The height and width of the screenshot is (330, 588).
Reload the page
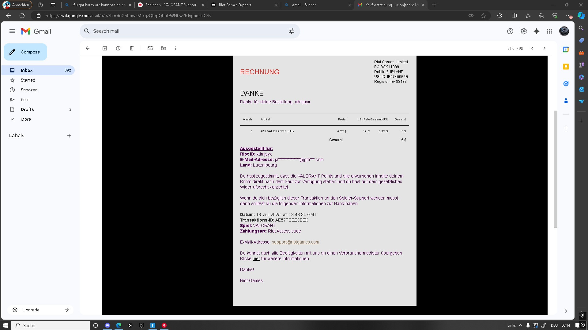pos(22,16)
